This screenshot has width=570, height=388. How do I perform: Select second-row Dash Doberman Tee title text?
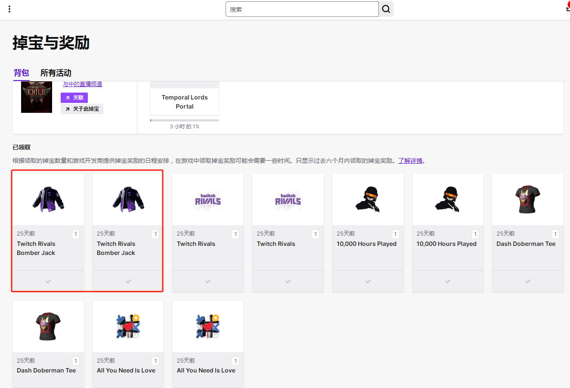pos(46,370)
